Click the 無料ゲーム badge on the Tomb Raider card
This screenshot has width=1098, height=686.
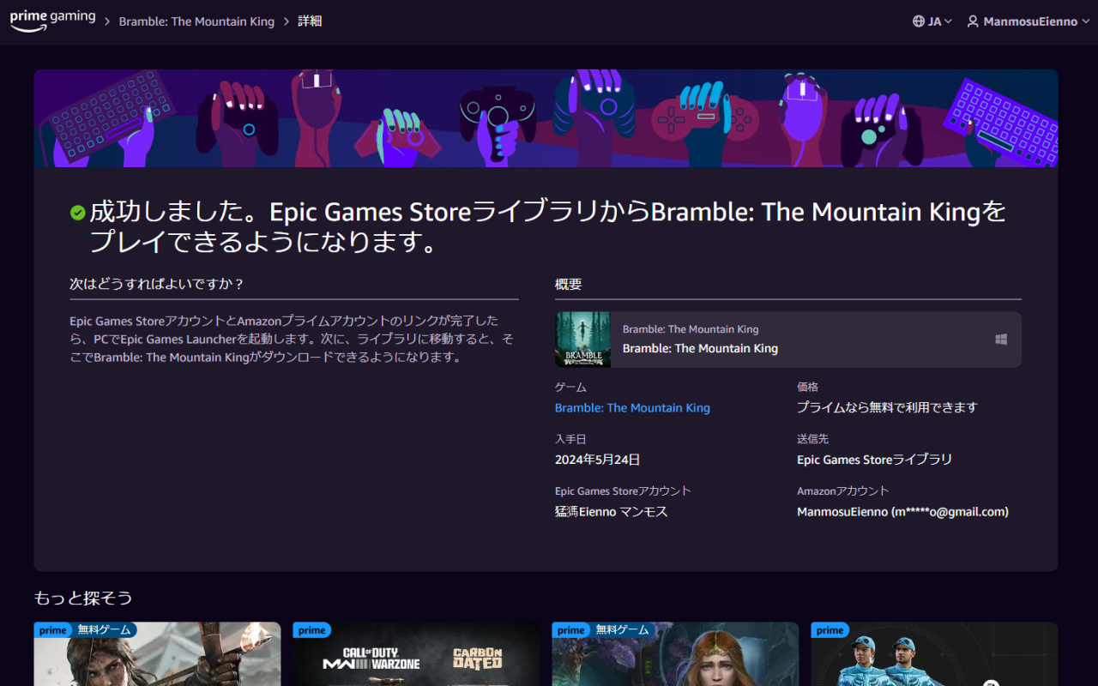[x=104, y=630]
